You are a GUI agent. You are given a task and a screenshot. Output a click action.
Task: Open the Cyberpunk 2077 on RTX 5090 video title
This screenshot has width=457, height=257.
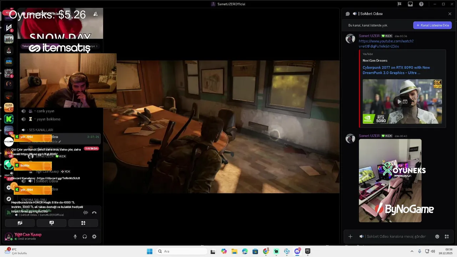[396, 70]
